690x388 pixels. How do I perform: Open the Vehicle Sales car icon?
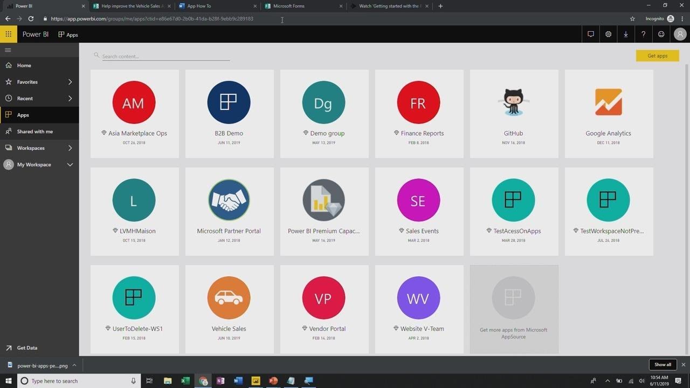(229, 297)
